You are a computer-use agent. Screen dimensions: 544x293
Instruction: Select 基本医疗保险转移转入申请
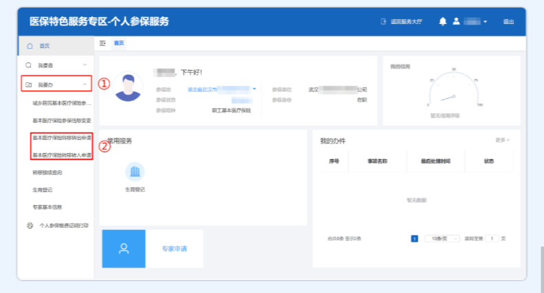pos(62,155)
